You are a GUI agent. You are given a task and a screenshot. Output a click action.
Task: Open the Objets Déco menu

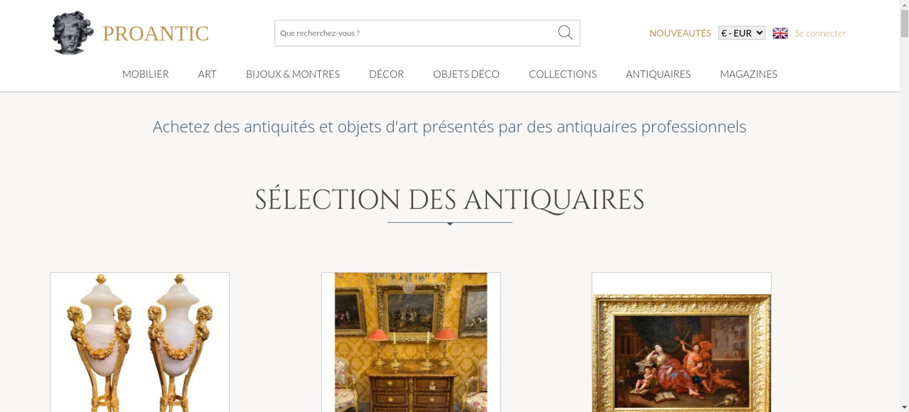coord(466,74)
